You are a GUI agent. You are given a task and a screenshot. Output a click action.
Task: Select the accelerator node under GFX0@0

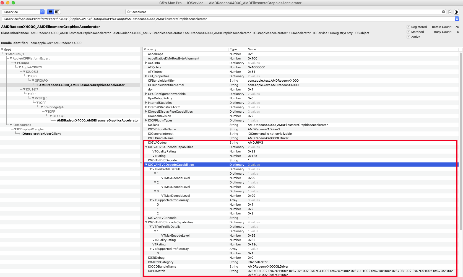click(x=82, y=85)
